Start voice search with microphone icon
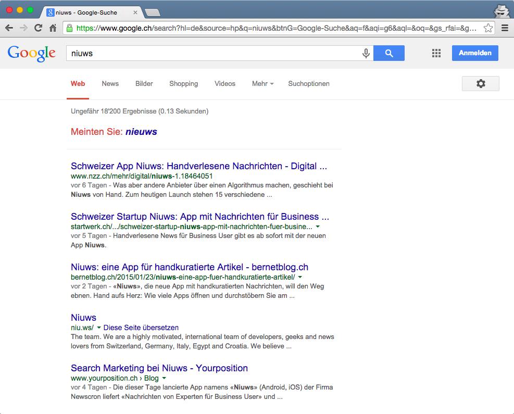Screen dimensions: 514x414 (x=366, y=53)
